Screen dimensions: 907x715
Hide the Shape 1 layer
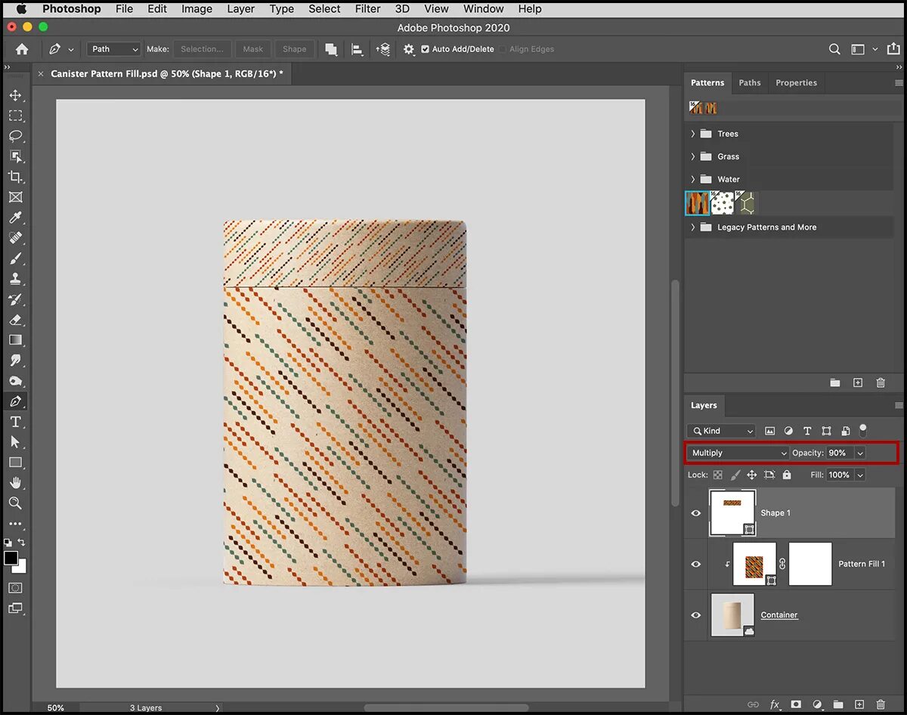tap(696, 513)
